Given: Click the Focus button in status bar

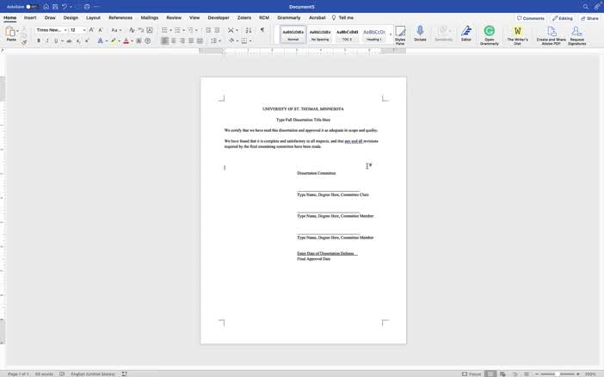Looking at the screenshot, I should click(471, 374).
